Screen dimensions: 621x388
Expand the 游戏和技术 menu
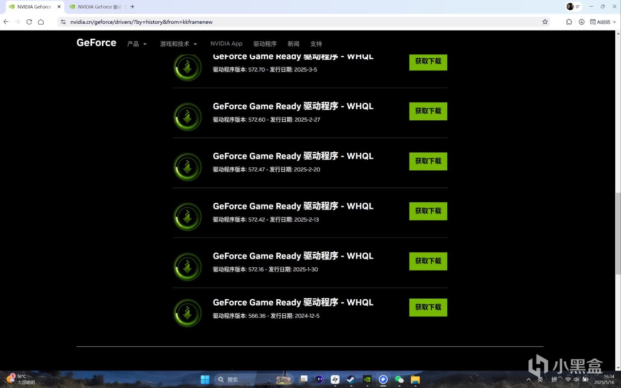click(179, 44)
